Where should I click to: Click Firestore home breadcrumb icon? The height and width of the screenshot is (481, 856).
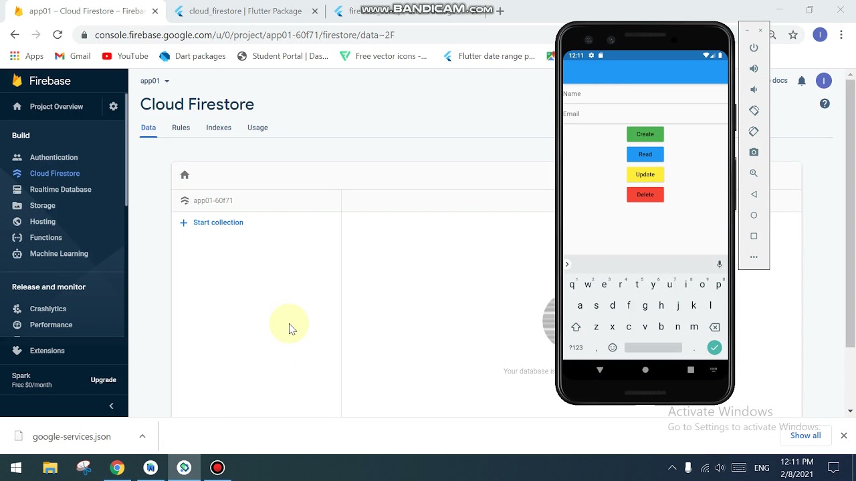185,175
